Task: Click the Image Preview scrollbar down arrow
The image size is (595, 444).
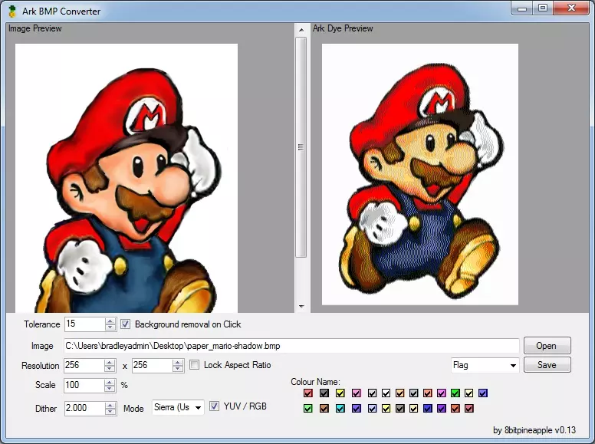Action: point(301,306)
